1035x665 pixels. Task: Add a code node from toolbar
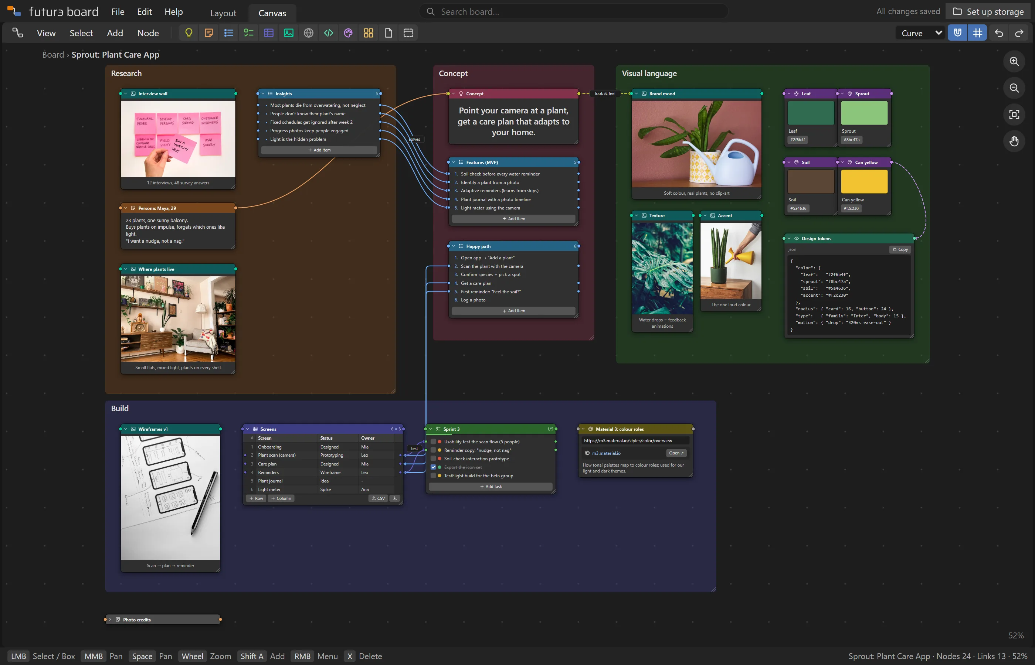[328, 33]
